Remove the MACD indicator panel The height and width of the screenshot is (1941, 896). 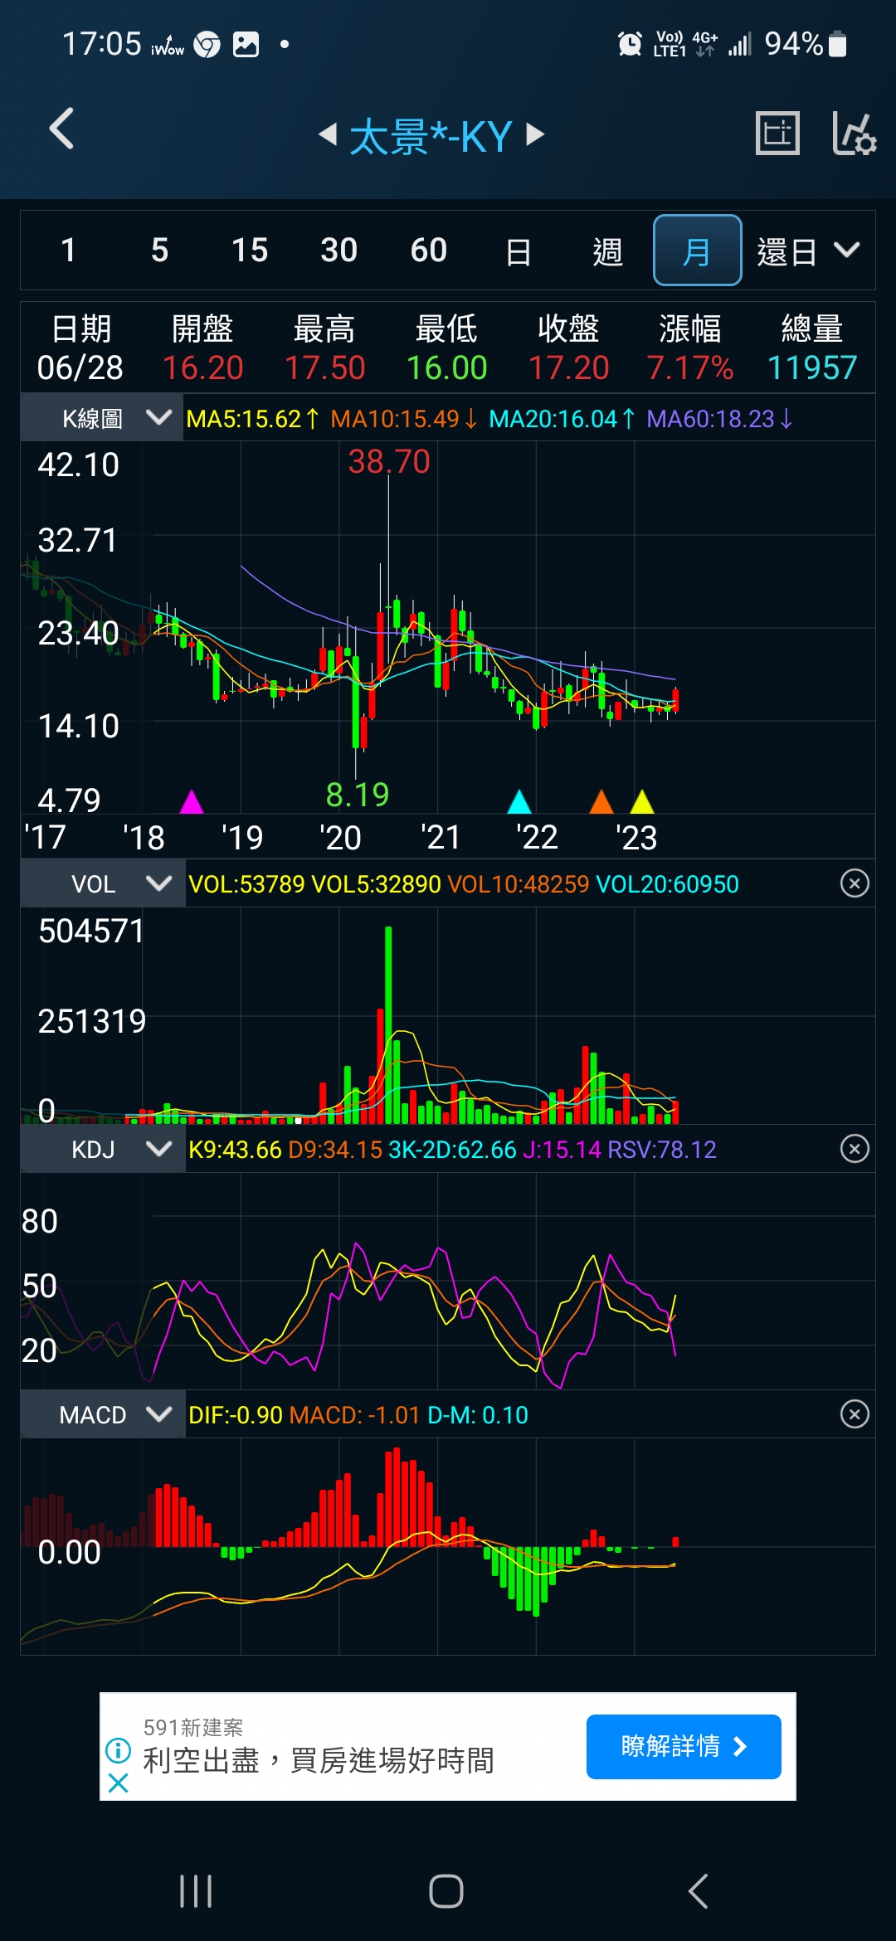(x=855, y=1414)
